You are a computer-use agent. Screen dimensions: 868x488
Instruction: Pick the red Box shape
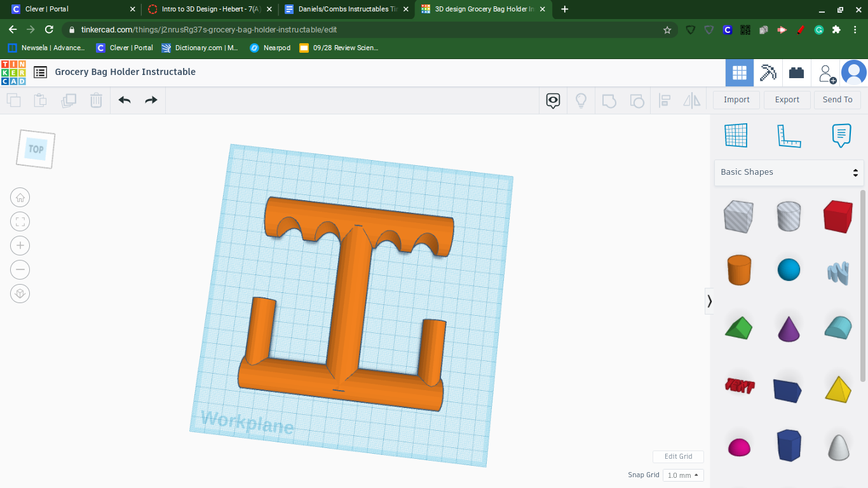tap(837, 217)
